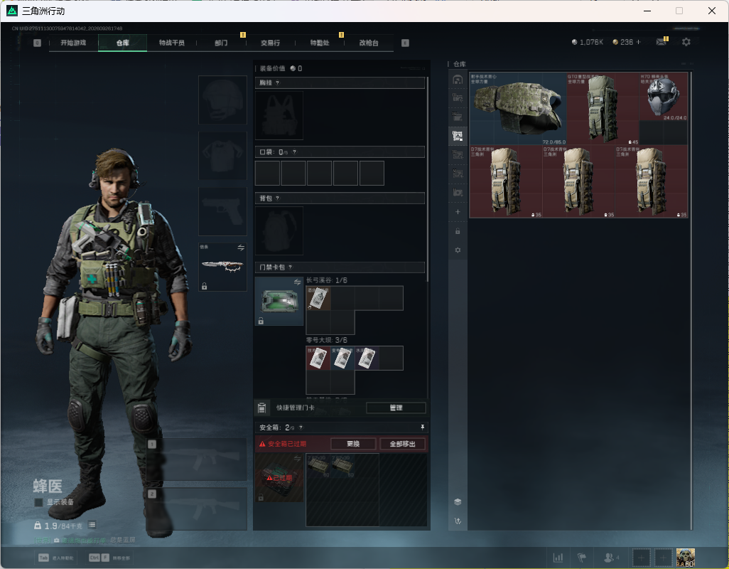This screenshot has width=729, height=569.
Task: Click the empty backpack slot under 背包
Action: click(x=279, y=230)
